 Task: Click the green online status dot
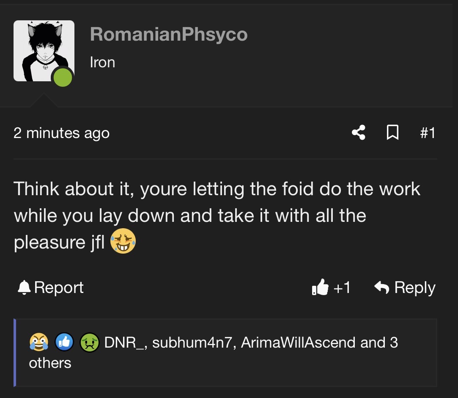63,77
